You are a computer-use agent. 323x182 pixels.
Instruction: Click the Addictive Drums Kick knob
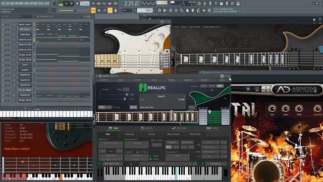[x=272, y=109]
